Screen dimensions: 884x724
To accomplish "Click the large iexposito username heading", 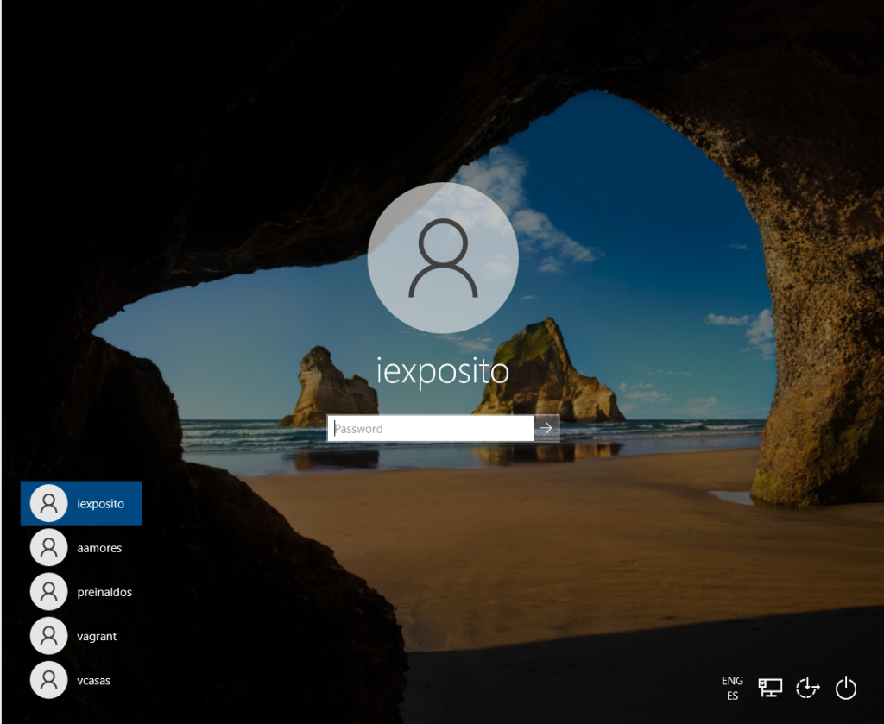I will click(443, 370).
